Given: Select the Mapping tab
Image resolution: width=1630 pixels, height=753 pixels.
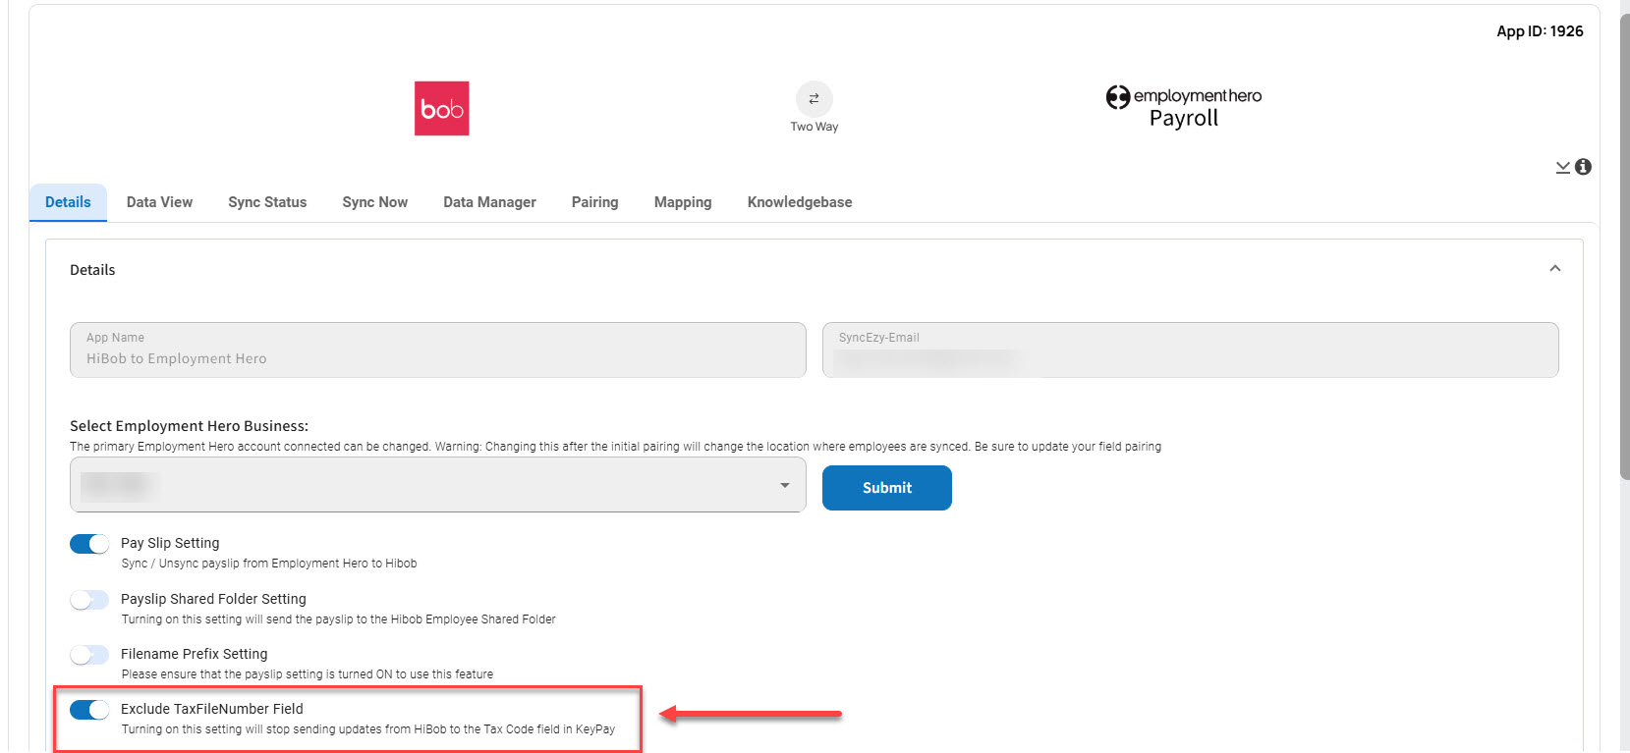Looking at the screenshot, I should (683, 202).
